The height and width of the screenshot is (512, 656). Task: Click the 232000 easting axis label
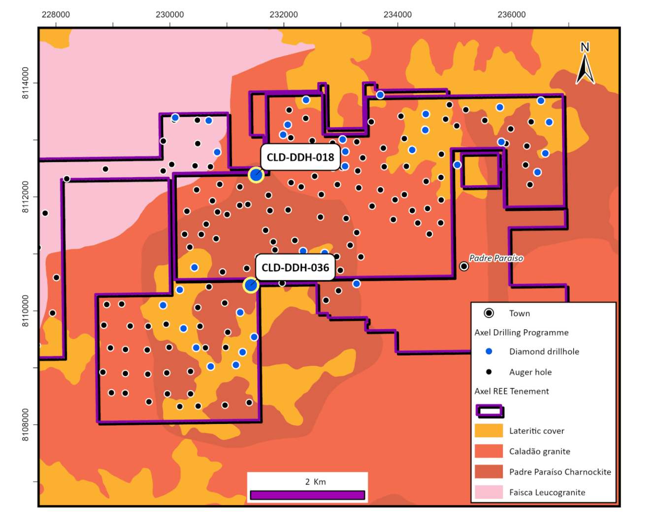coord(284,15)
